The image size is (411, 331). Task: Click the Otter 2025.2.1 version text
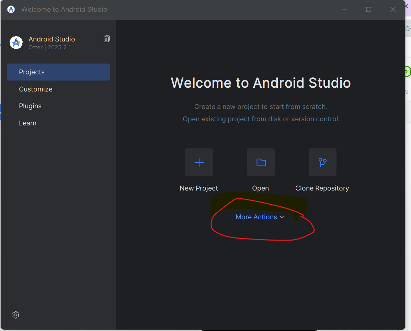50,47
